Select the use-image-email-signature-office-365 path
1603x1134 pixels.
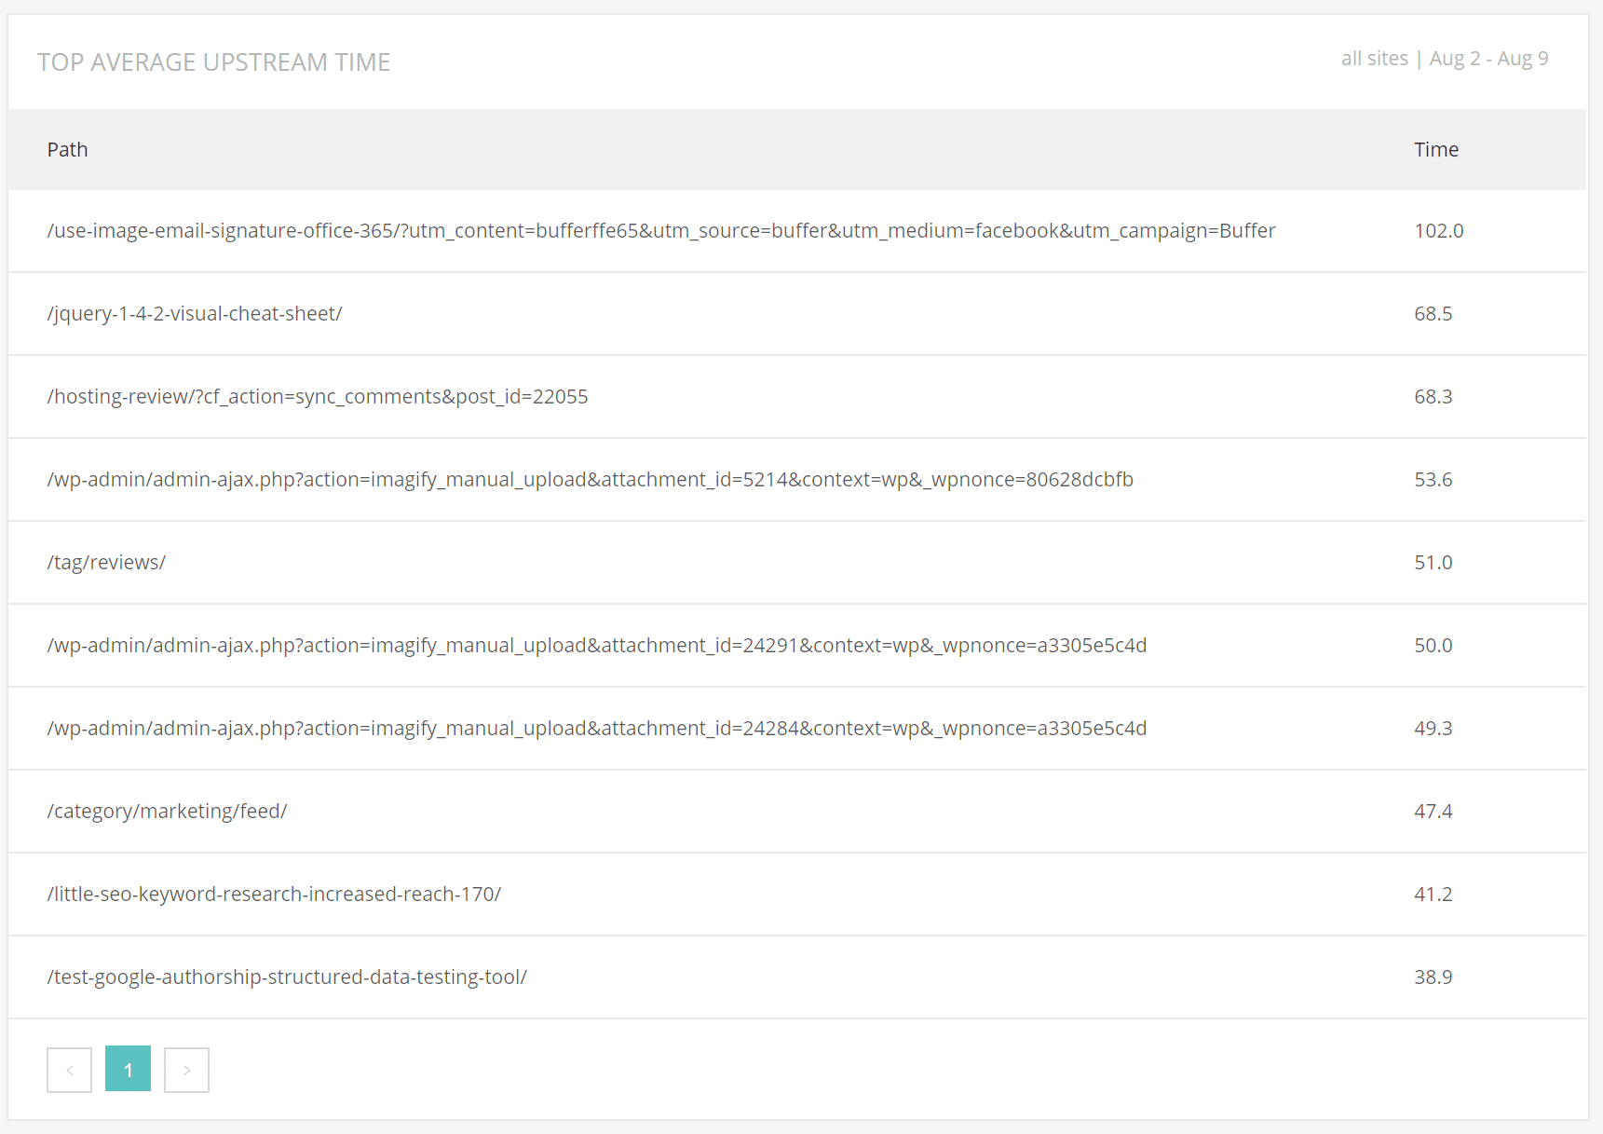click(661, 230)
